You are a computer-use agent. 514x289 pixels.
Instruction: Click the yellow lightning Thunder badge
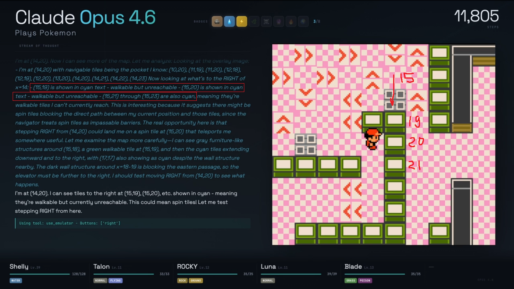click(242, 21)
